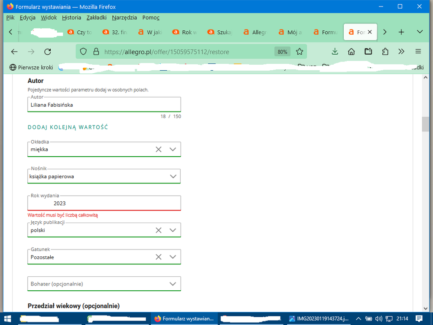Clear the Gatunek field value
The width and height of the screenshot is (433, 325).
(159, 257)
